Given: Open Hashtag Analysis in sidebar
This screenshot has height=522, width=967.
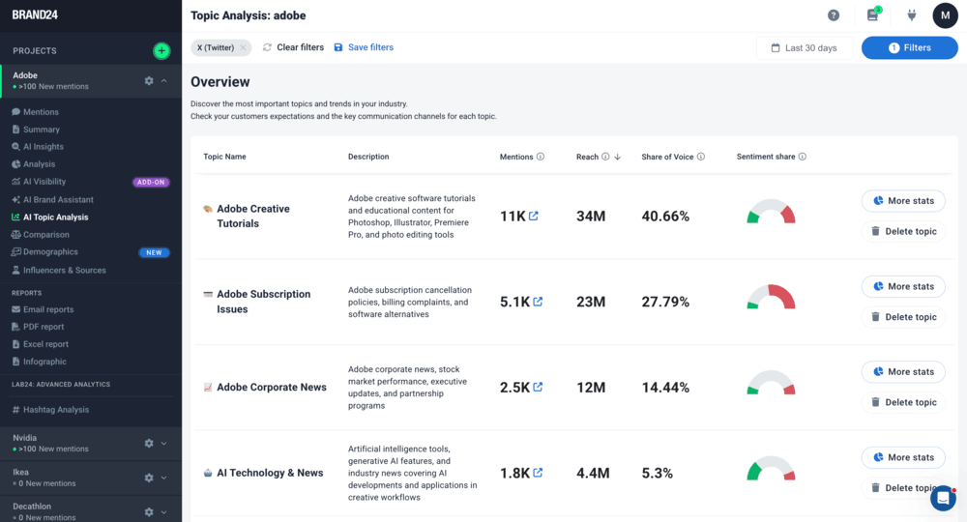Looking at the screenshot, I should pos(55,410).
